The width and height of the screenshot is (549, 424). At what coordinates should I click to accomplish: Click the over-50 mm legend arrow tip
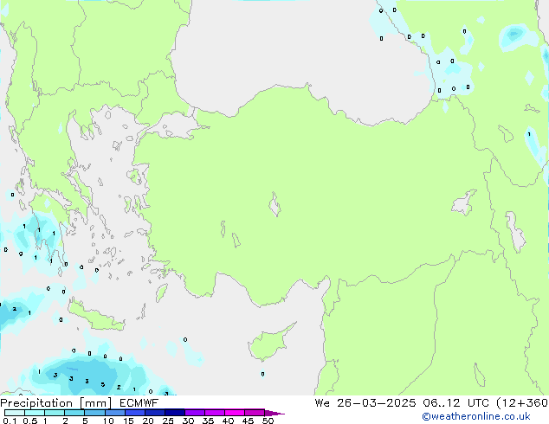point(274,413)
